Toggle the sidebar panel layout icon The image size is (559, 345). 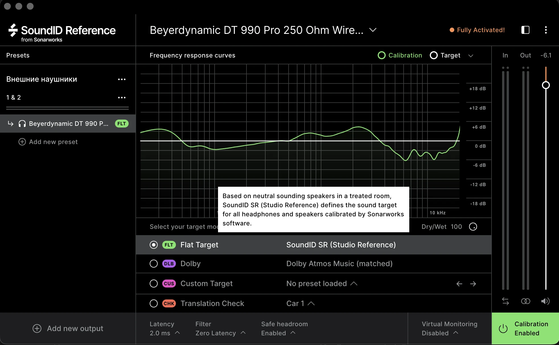point(525,30)
